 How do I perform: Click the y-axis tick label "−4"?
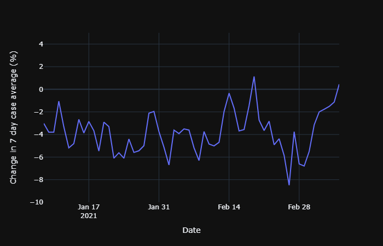pyautogui.click(x=39, y=134)
